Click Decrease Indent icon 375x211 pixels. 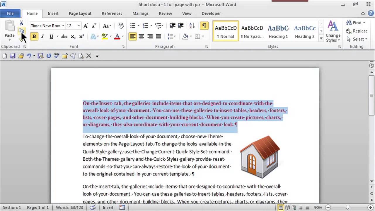pos(172,26)
